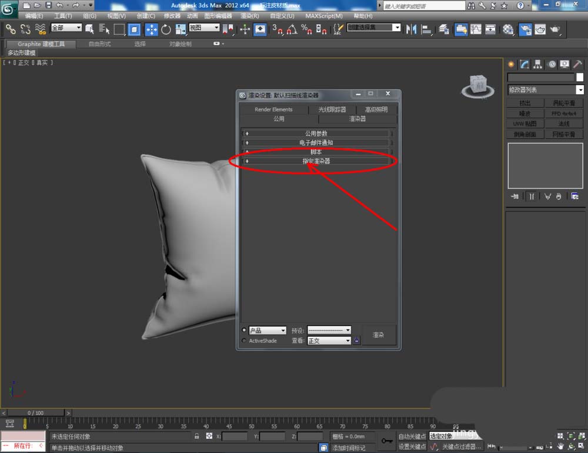
Task: Open the Utilities hammer panel tab
Action: click(x=578, y=64)
